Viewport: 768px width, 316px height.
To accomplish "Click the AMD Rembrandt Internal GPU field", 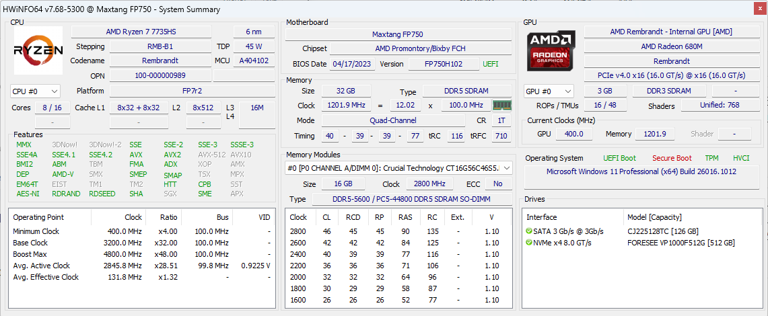I will click(x=672, y=32).
